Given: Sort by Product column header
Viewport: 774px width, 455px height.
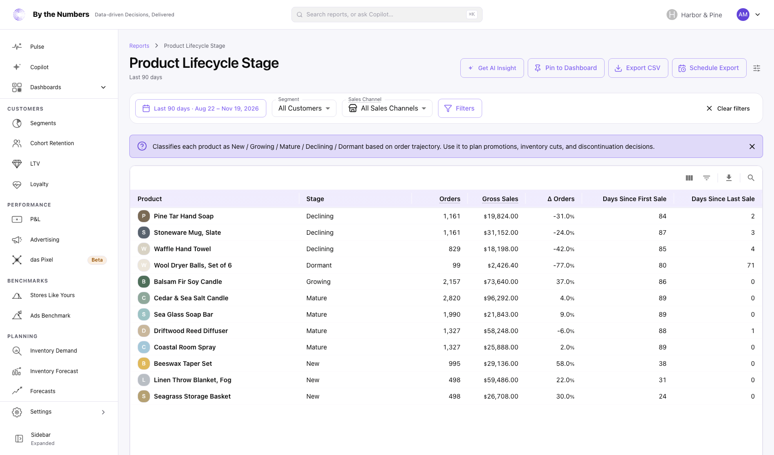Looking at the screenshot, I should click(x=150, y=199).
